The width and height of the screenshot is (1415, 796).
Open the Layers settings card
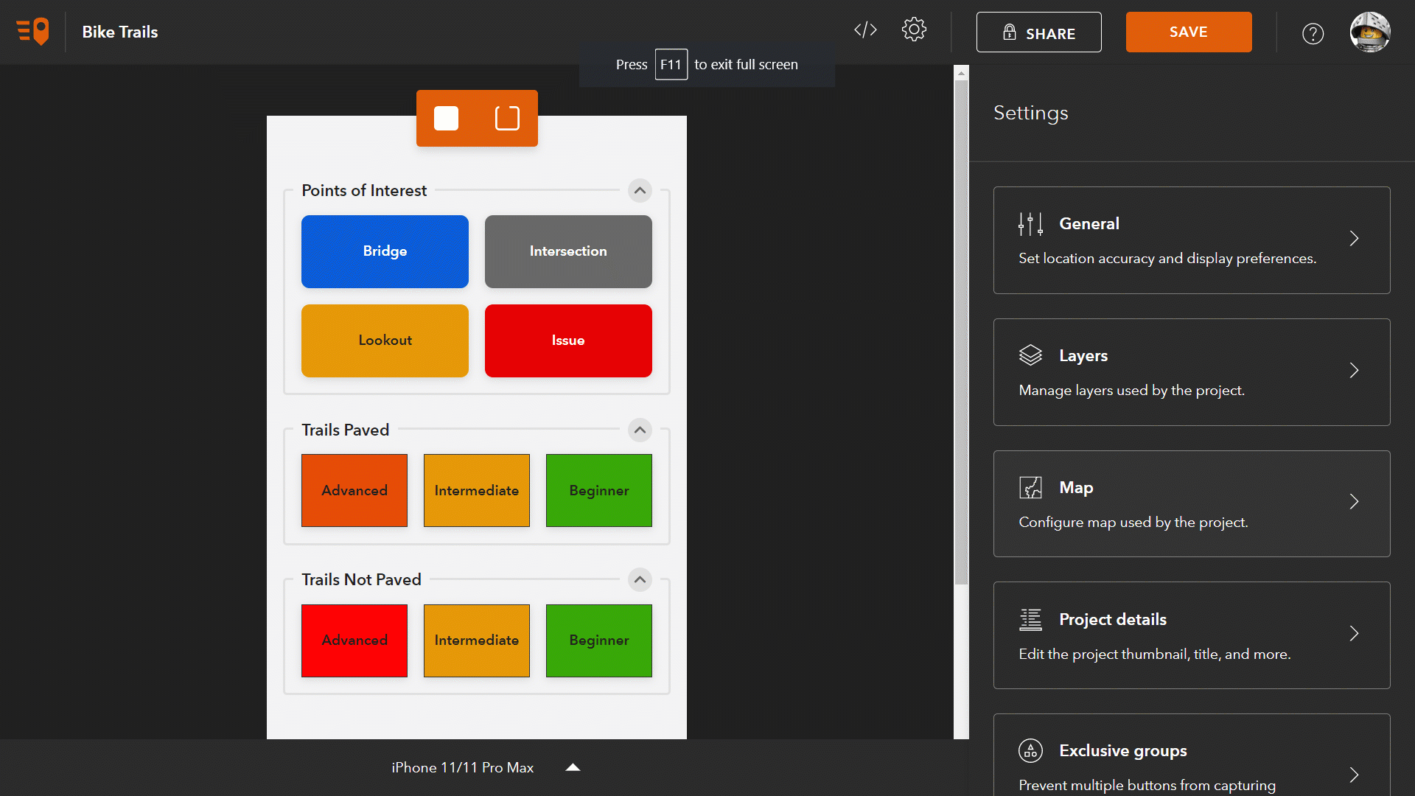coord(1192,372)
